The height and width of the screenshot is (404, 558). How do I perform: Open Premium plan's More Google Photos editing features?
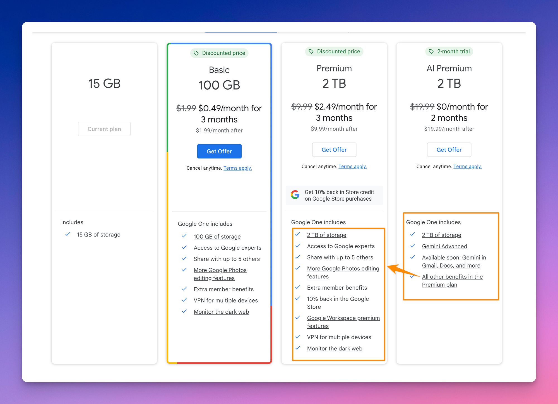point(343,272)
